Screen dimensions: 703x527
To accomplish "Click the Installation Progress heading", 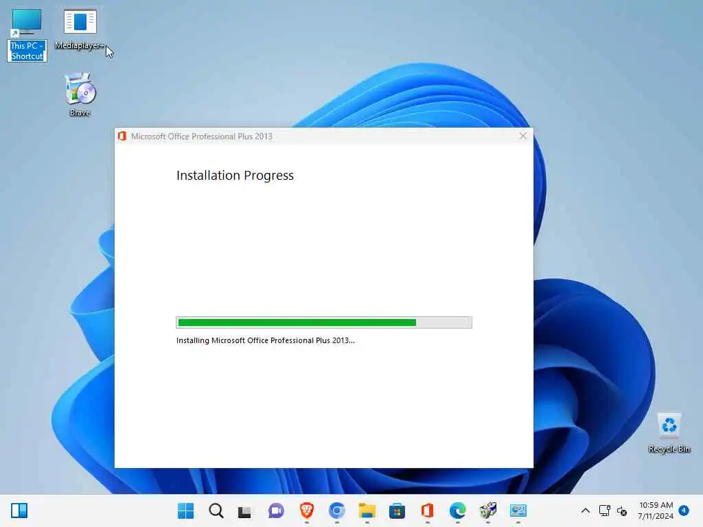I will pos(235,175).
